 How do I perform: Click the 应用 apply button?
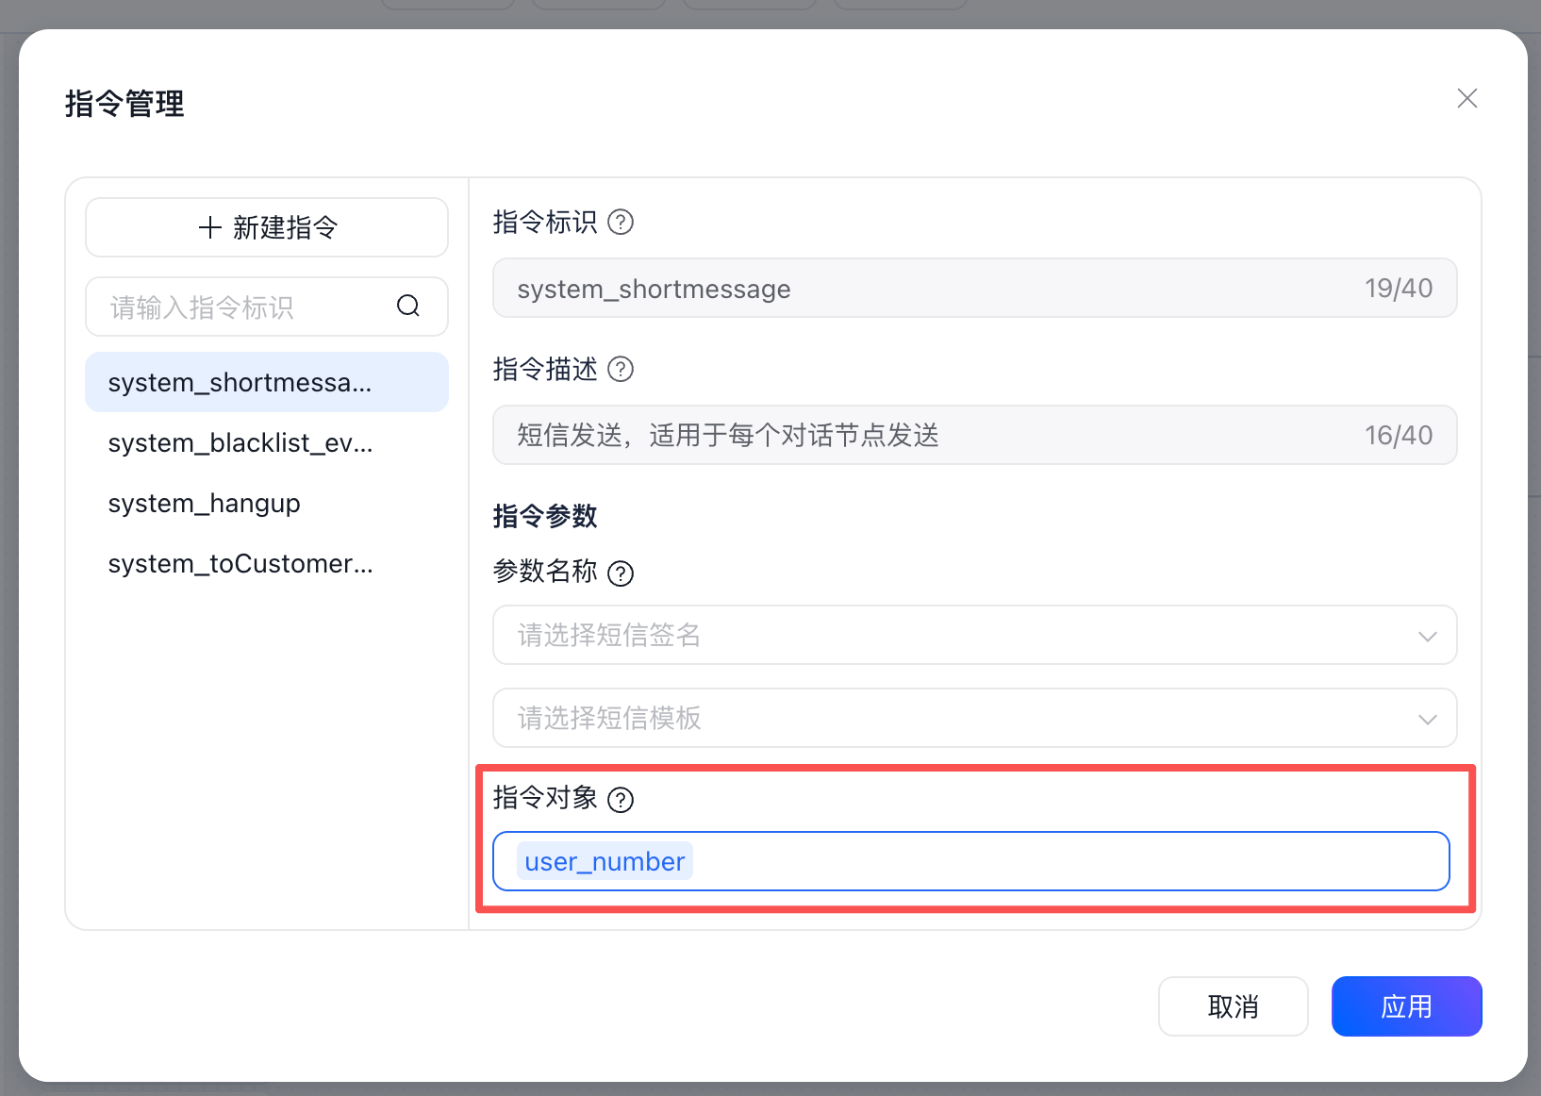point(1406,1006)
